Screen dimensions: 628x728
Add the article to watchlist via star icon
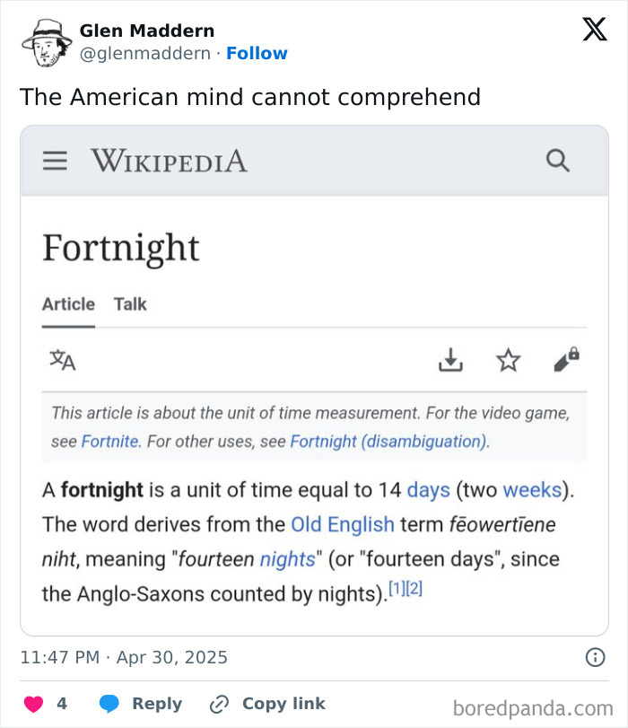(508, 360)
